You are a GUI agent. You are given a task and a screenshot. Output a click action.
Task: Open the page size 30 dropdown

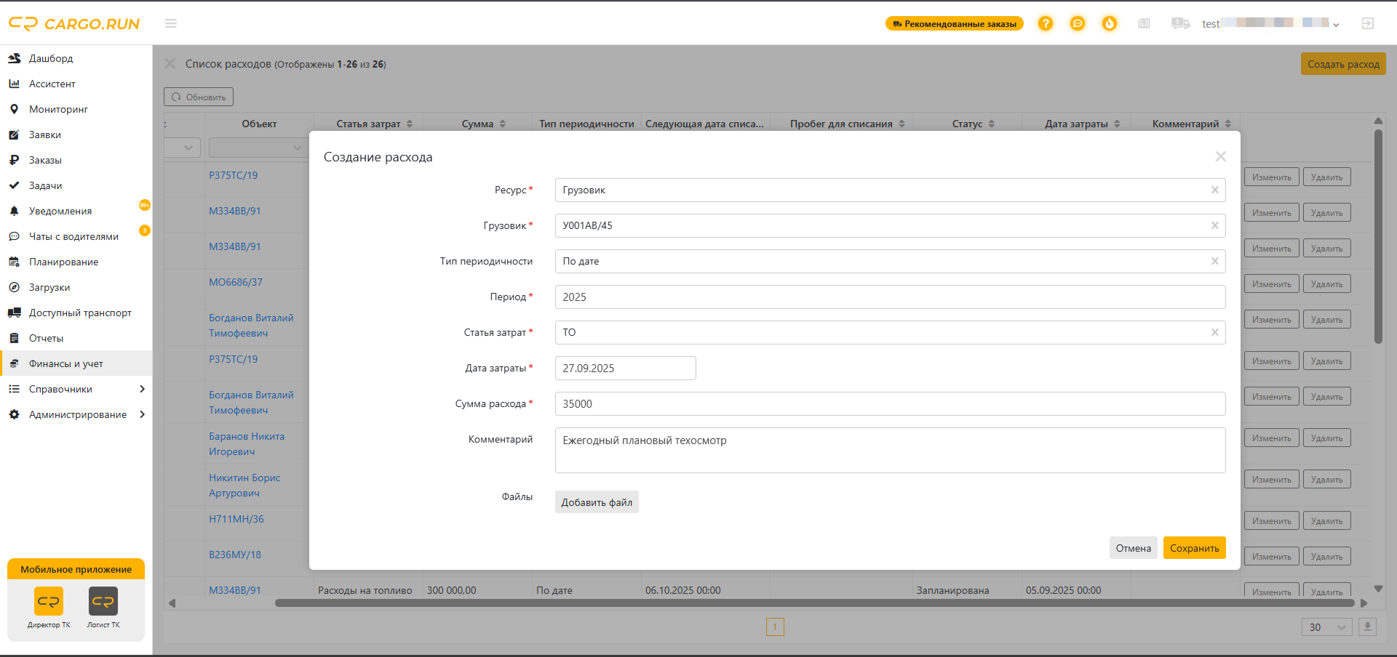tap(1326, 627)
